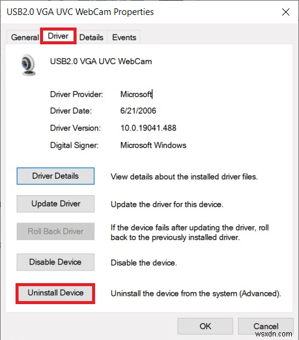Click 'Disable the device.' description text
The width and height of the screenshot is (299, 340).
pyautogui.click(x=144, y=263)
